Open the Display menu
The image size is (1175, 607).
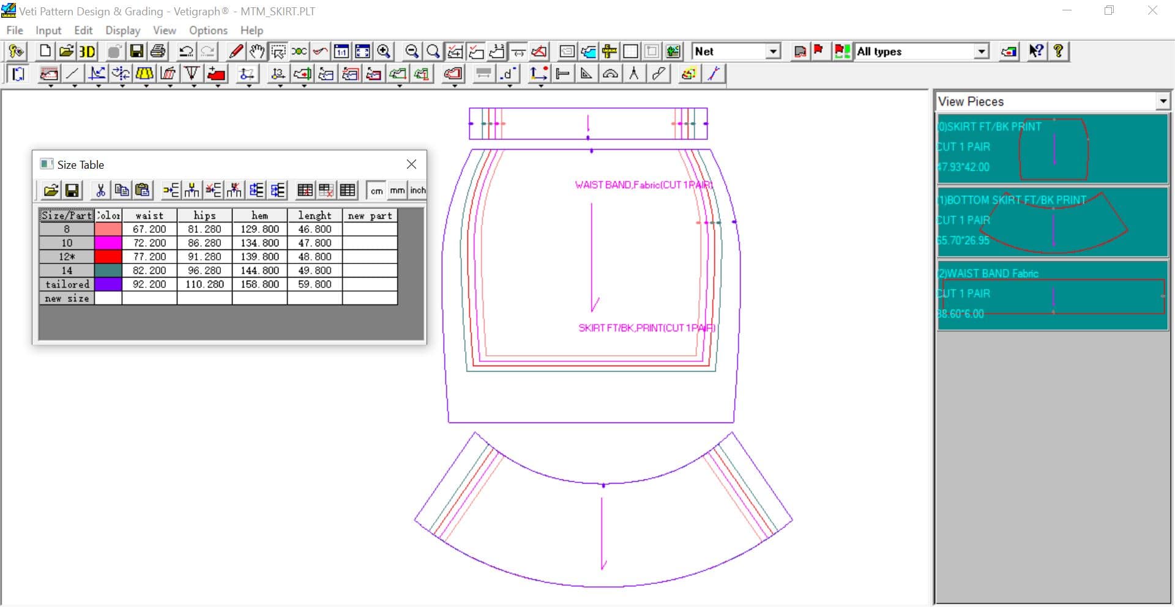pos(122,30)
